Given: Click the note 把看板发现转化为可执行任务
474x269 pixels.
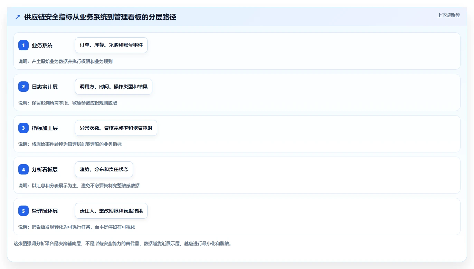Looking at the screenshot, I should 61,227.
